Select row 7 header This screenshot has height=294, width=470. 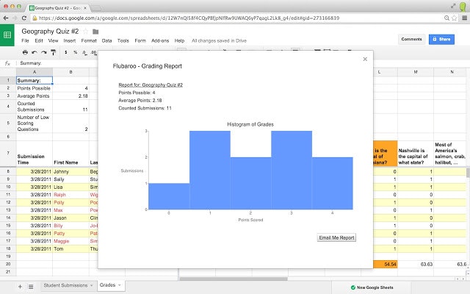tap(8, 153)
